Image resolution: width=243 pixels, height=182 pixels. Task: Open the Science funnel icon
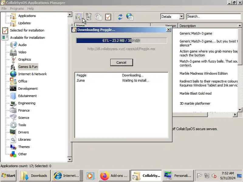(x=13, y=118)
